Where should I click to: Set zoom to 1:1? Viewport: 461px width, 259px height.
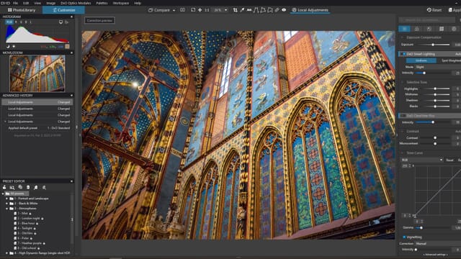[207, 10]
